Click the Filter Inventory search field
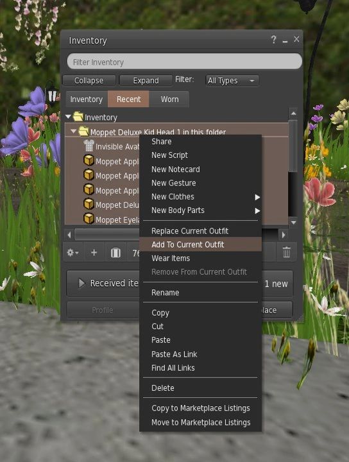The height and width of the screenshot is (462, 349). [184, 62]
